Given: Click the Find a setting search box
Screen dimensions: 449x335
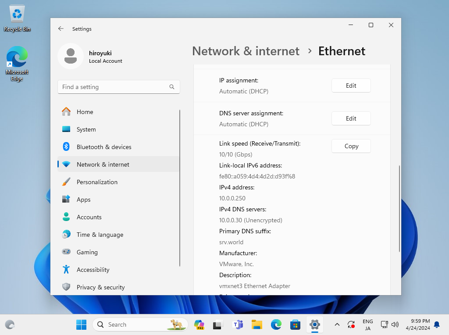Looking at the screenshot, I should coord(114,87).
